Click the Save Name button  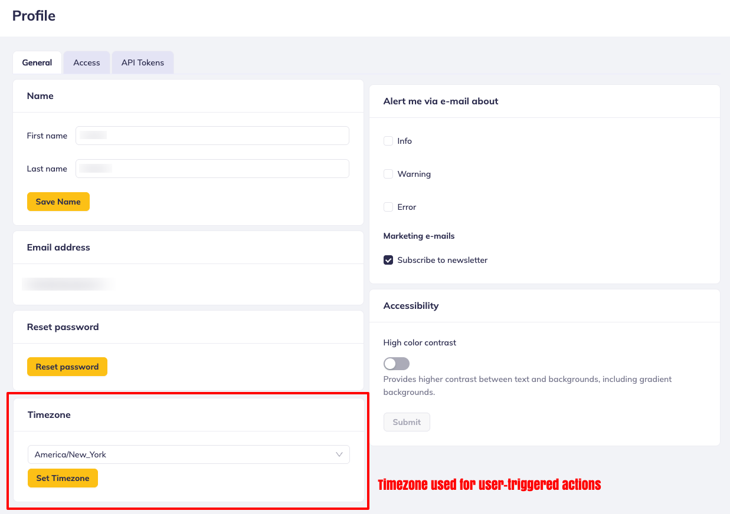pyautogui.click(x=58, y=202)
